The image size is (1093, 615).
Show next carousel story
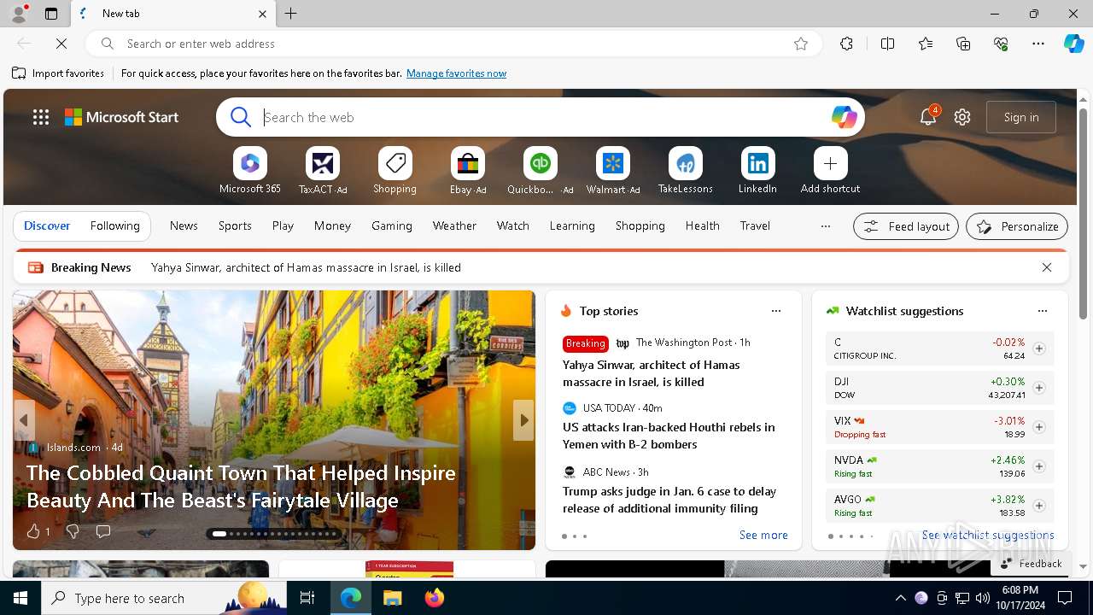(524, 420)
